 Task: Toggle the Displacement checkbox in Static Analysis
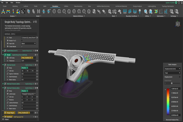tap(180, 77)
